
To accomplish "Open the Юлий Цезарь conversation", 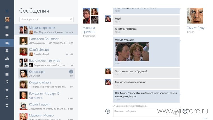I will (47, 52).
